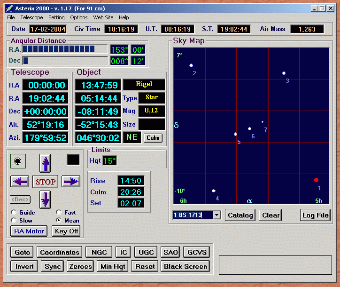This screenshot has width=340, height=287.
Task: Click the Air Mass value 1,263
Action: [x=307, y=29]
